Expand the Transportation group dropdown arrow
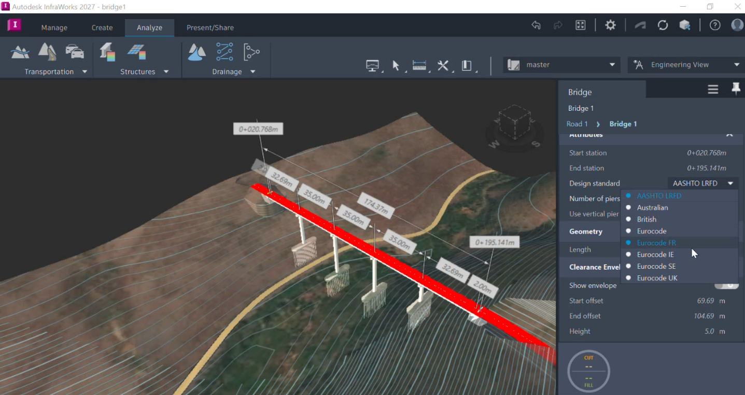Viewport: 745px width, 395px height. [85, 71]
